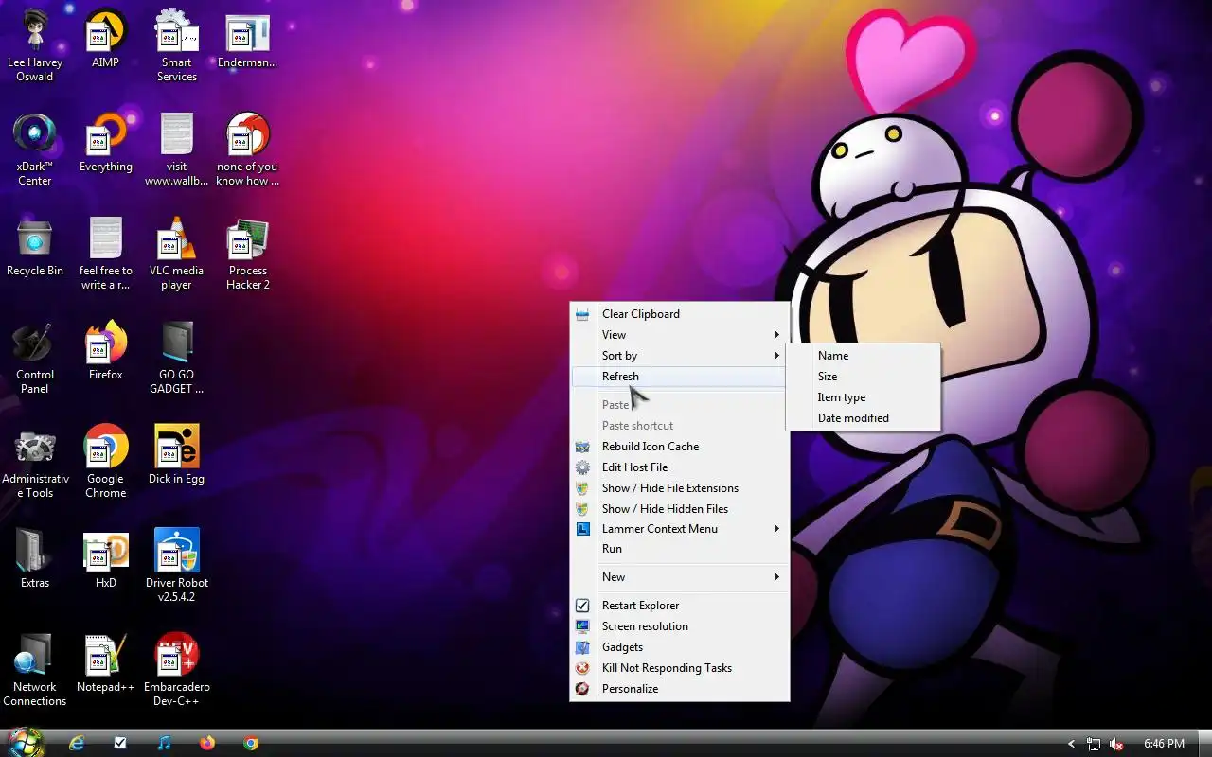The image size is (1212, 757).
Task: Select the Firefox desktop shortcut
Action: (105, 353)
